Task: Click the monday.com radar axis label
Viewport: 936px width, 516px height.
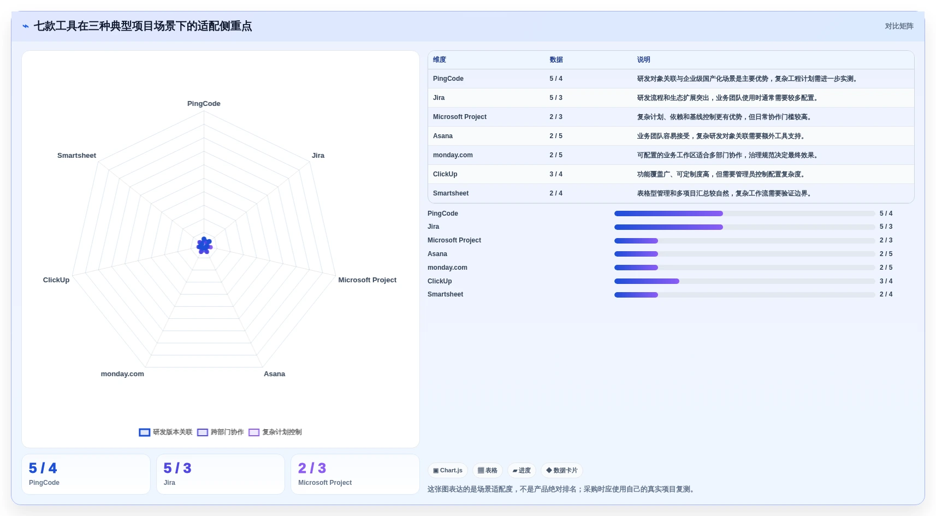Action: [122, 374]
